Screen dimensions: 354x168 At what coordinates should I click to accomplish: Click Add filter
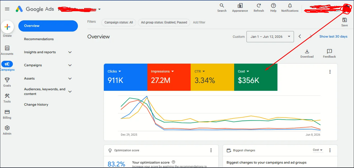tap(199, 22)
